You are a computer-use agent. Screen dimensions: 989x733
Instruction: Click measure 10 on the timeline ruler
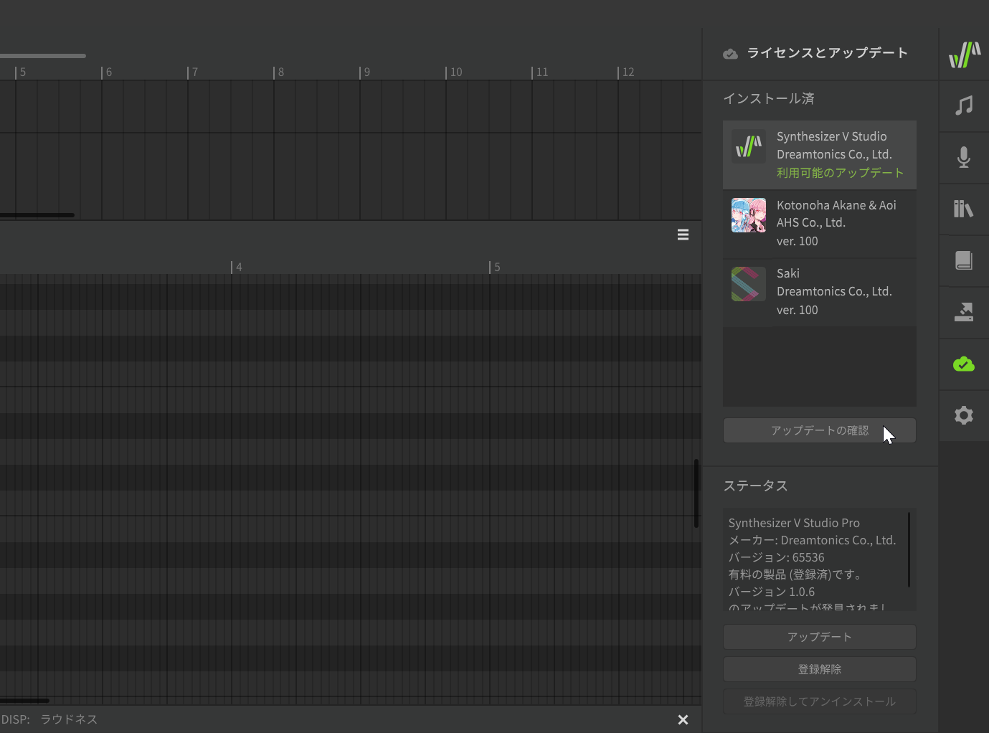(x=455, y=72)
